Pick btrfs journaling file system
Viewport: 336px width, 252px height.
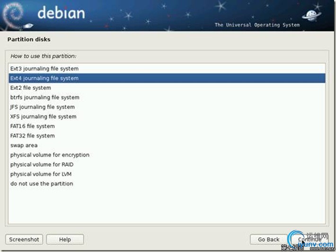coord(167,97)
